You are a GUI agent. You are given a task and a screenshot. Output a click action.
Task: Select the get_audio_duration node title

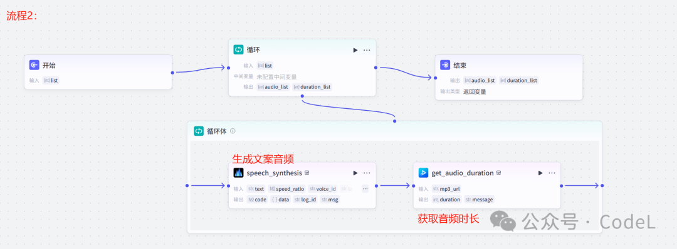463,173
